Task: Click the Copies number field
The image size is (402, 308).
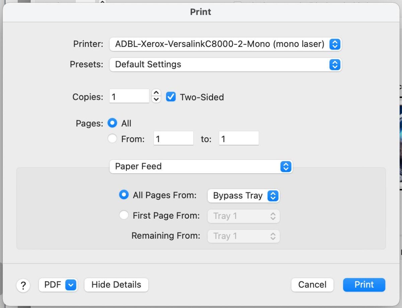Action: (x=129, y=96)
